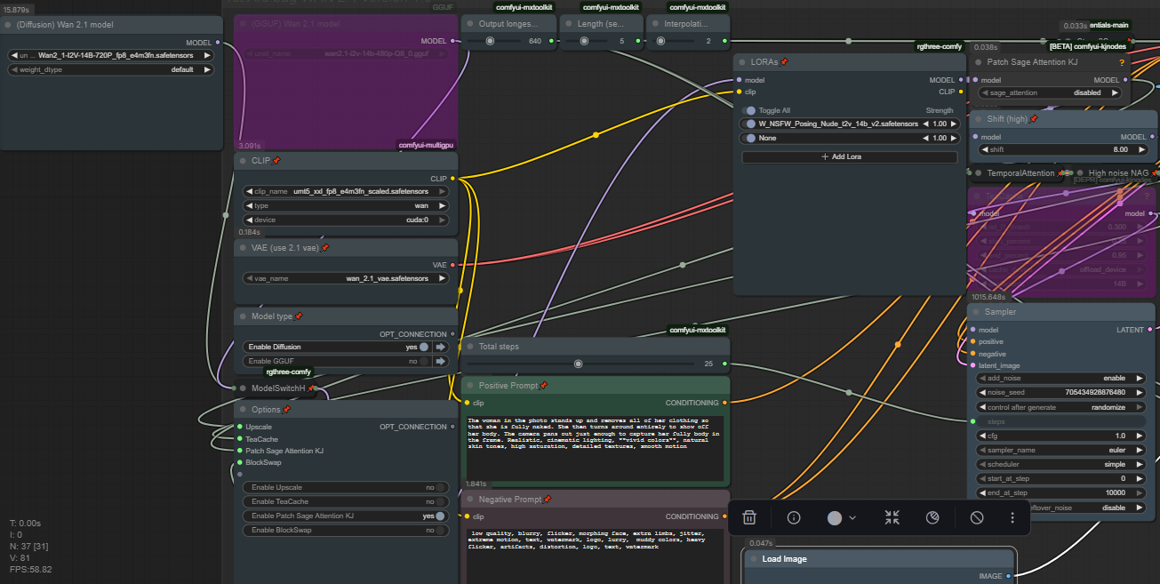The height and width of the screenshot is (584, 1160).
Task: Click IMAGE output port on Load Image
Action: 1008,576
